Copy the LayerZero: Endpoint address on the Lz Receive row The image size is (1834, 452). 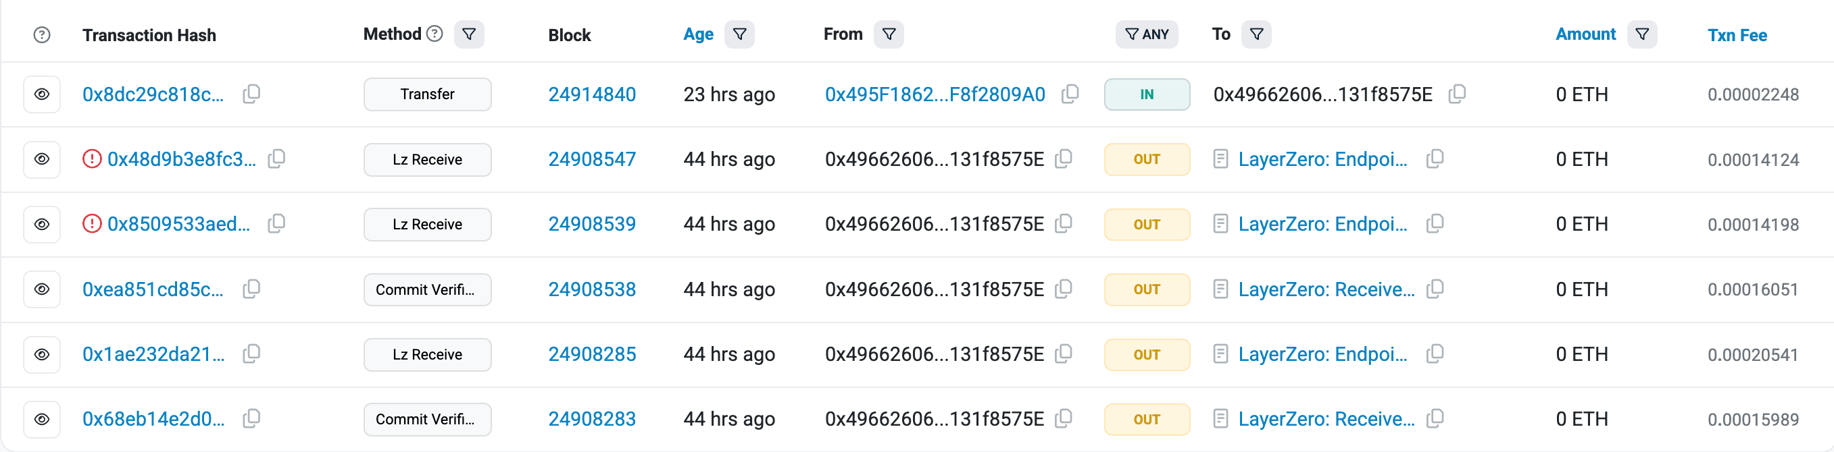(x=1434, y=159)
